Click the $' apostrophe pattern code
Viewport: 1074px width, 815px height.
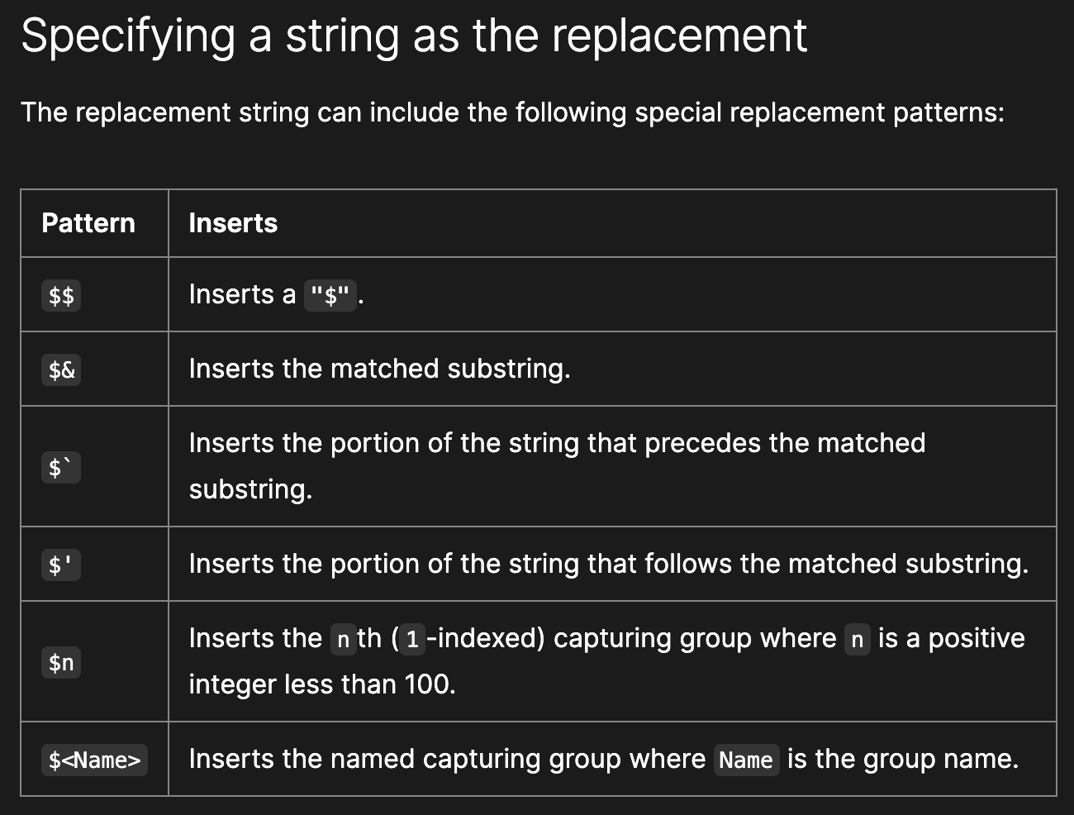[61, 565]
